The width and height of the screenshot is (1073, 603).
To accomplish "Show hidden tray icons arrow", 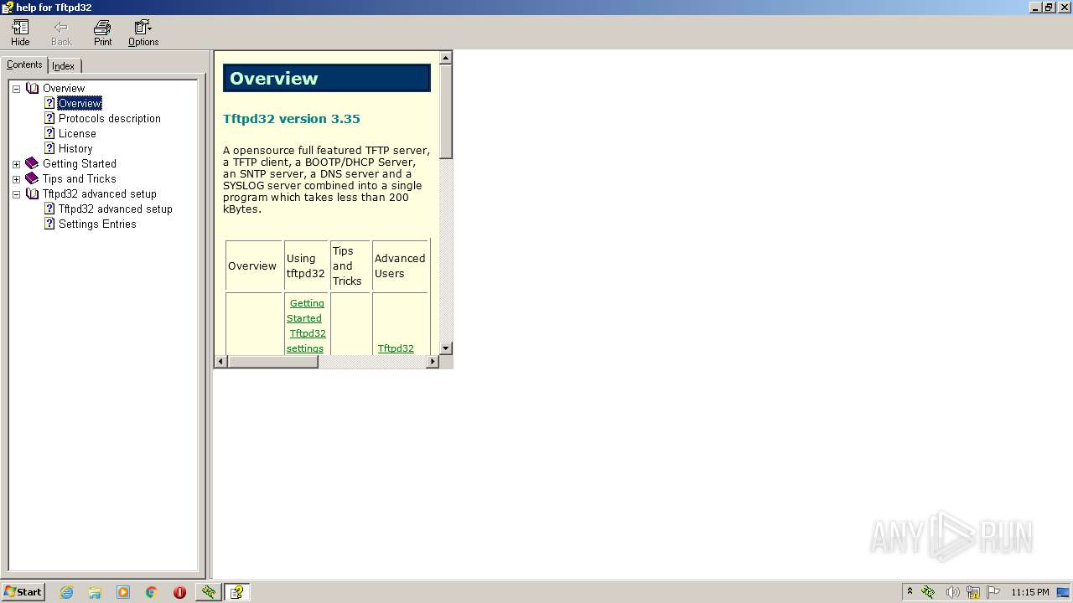I will (910, 591).
